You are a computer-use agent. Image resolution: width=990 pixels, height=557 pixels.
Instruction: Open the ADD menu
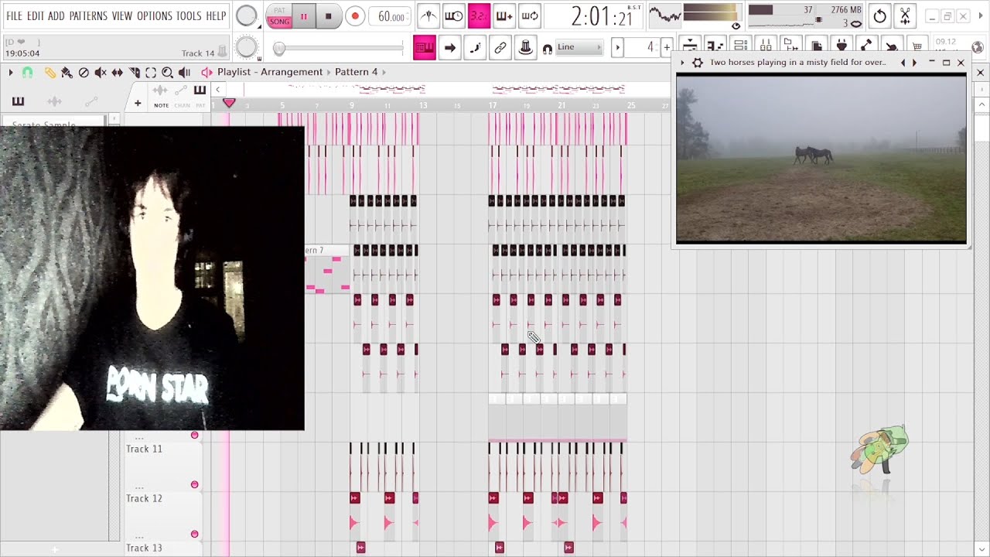56,15
